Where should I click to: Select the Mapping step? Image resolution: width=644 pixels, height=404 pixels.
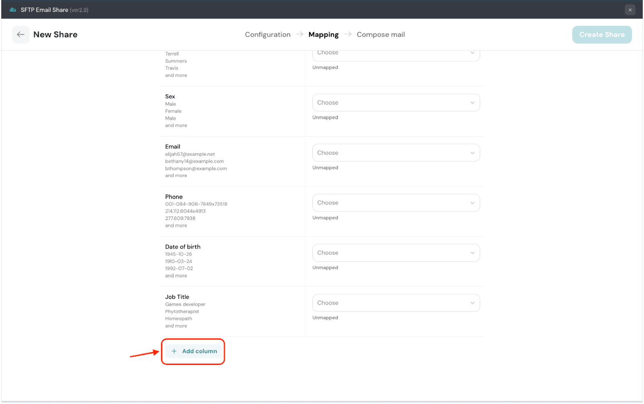click(323, 35)
